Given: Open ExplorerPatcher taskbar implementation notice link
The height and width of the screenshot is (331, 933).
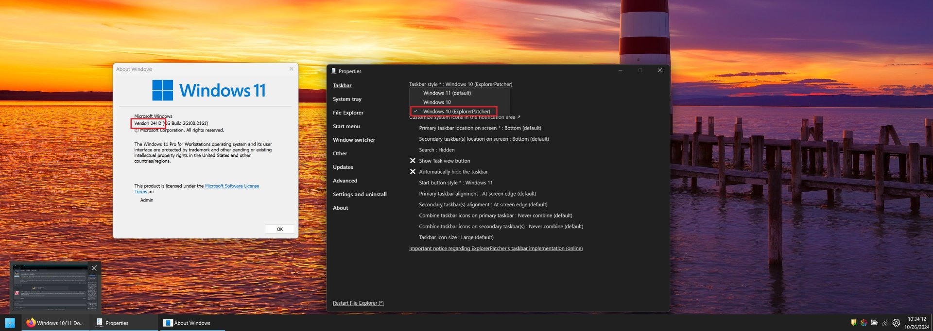Looking at the screenshot, I should click(496, 248).
